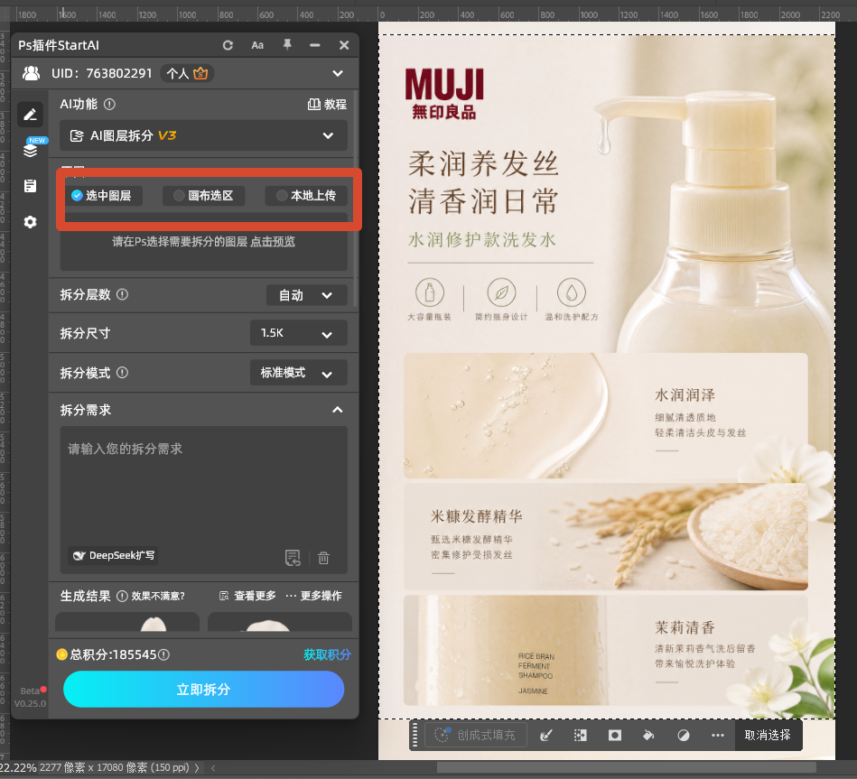Open the three-dots more options in contextual bar
This screenshot has width=857, height=779.
[x=718, y=736]
